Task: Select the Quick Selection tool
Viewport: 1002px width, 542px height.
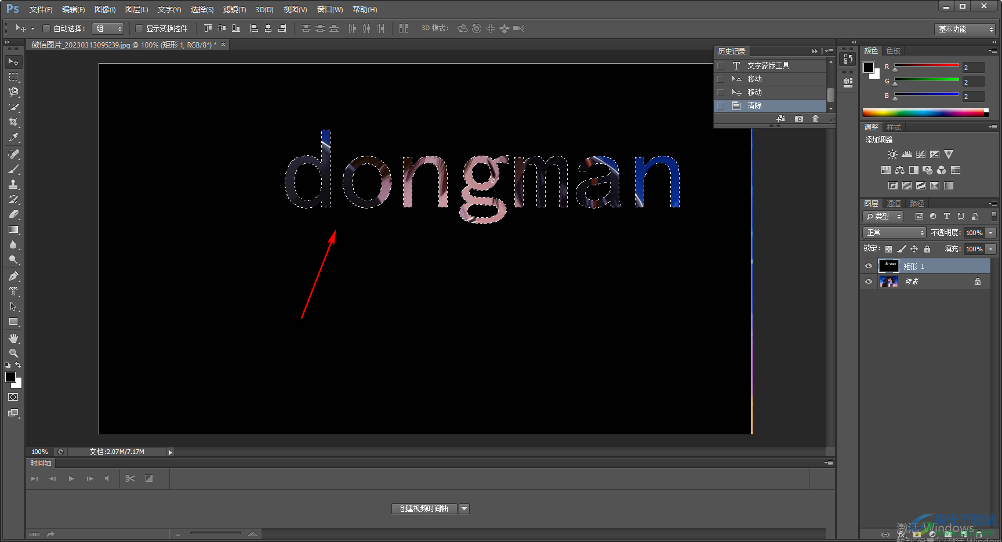Action: pyautogui.click(x=13, y=107)
